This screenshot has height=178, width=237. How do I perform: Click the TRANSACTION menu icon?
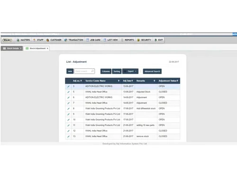coord(66,40)
